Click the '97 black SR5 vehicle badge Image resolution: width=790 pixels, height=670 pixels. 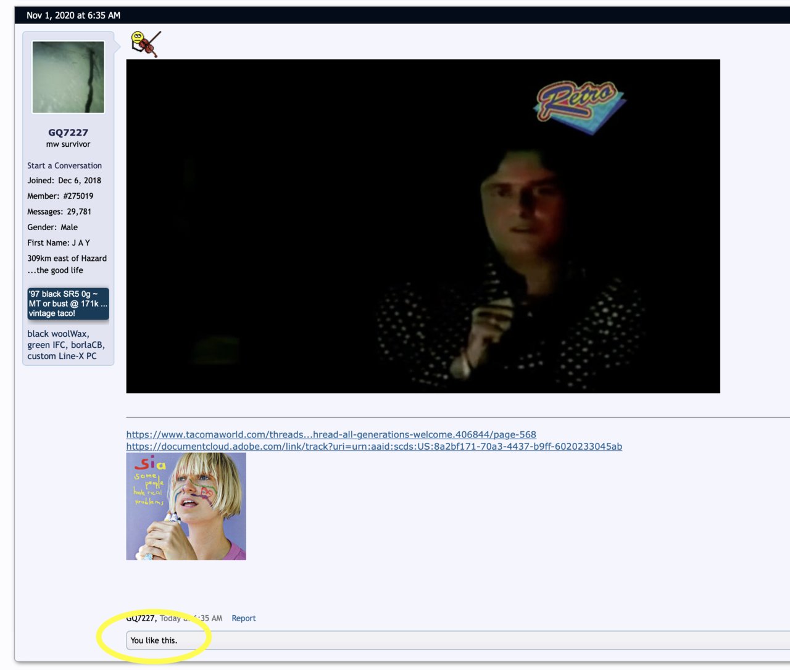[x=68, y=304]
